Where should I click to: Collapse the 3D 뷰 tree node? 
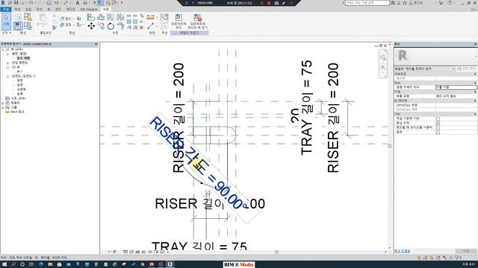pos(7,67)
